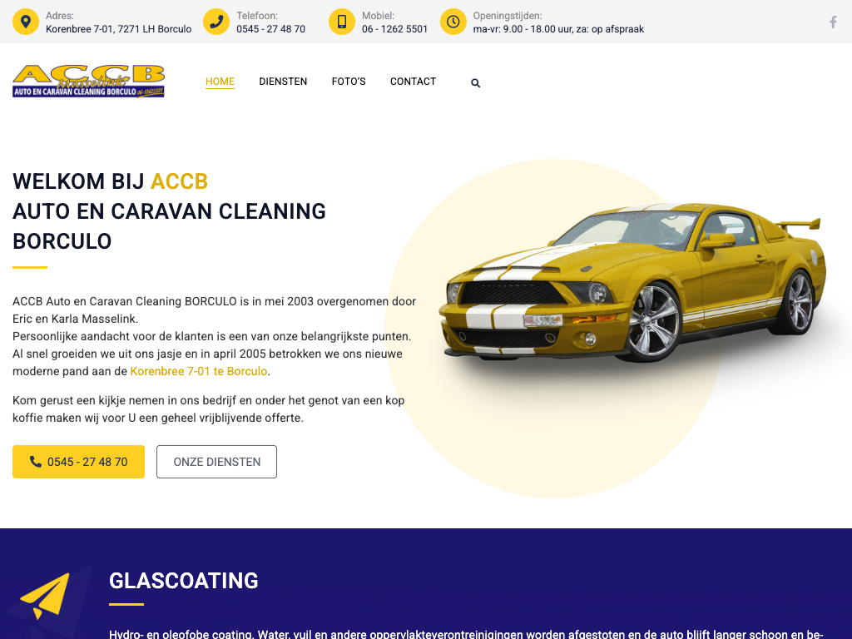Click the mobile phone icon beside Mobiel

[x=342, y=22]
